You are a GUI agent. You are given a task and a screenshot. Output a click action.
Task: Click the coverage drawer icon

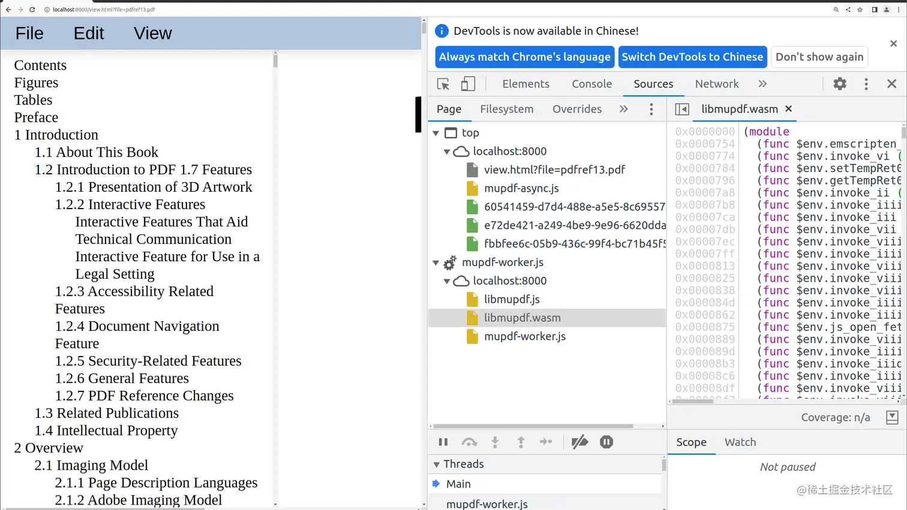point(892,417)
